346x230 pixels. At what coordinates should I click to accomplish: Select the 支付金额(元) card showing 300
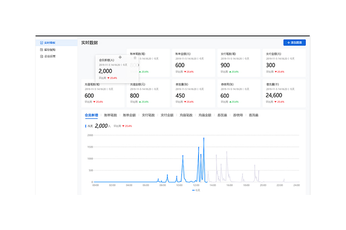click(284, 63)
